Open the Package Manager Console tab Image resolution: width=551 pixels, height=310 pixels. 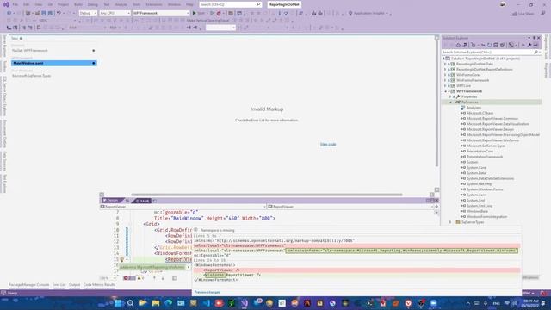pos(28,285)
